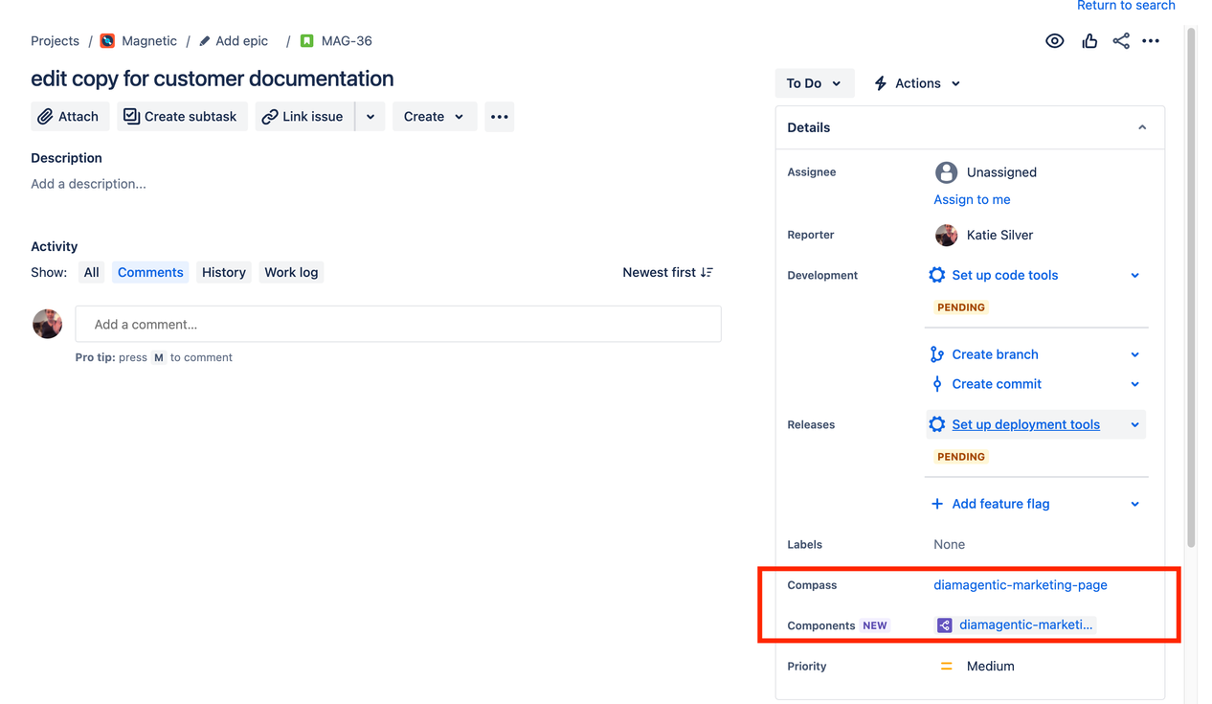Click the share issue icon
1212x704 pixels.
(x=1121, y=41)
